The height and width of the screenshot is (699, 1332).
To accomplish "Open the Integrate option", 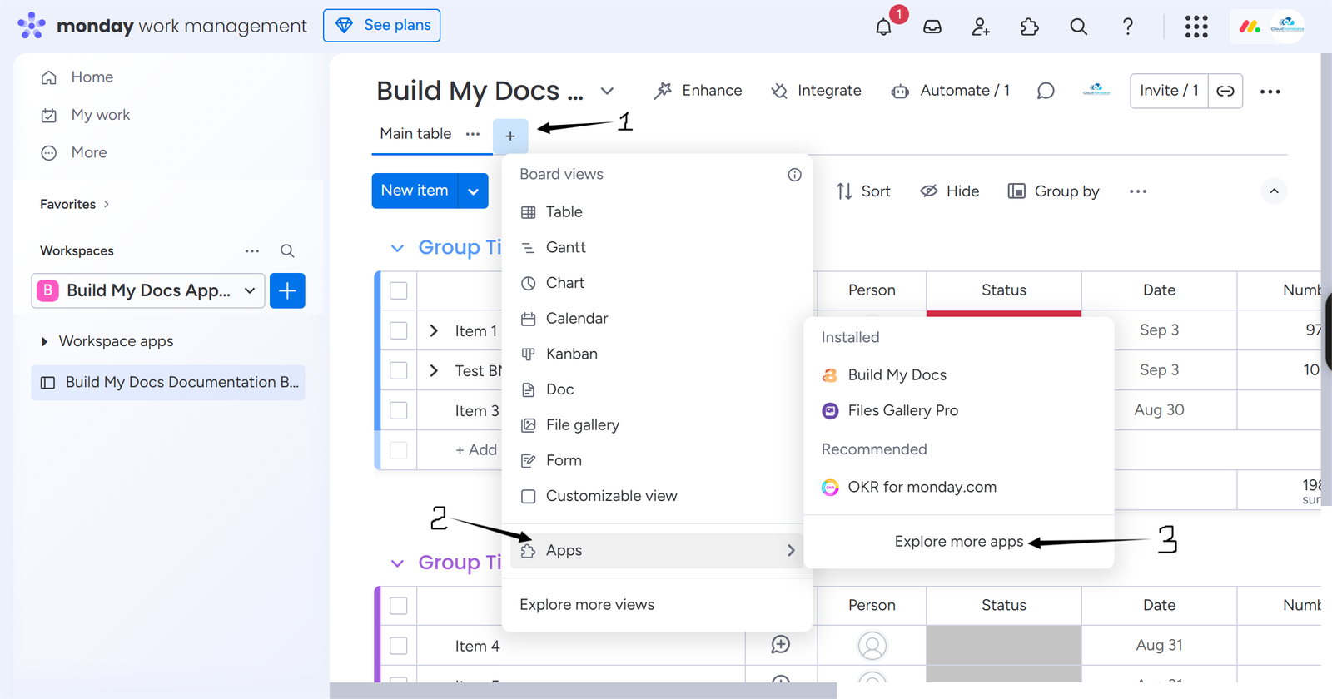I will (816, 91).
